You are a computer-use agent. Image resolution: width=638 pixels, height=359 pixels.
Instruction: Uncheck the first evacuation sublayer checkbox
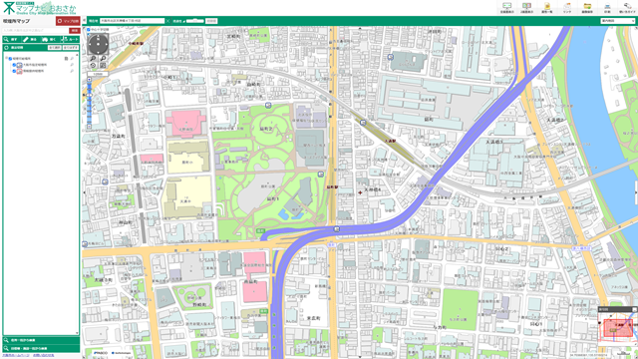(x=14, y=65)
